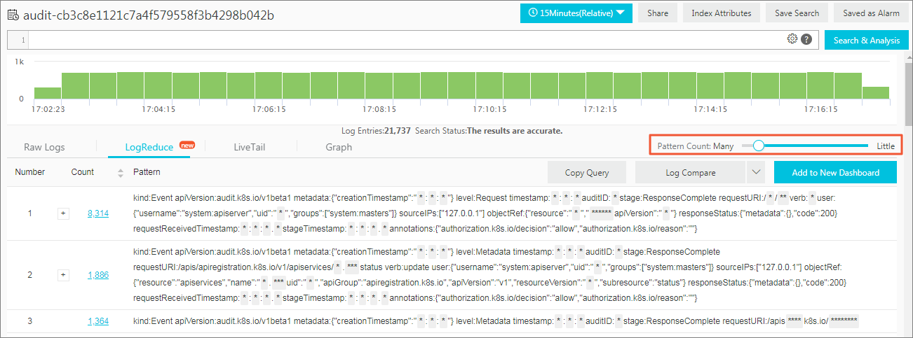Click the logstore icon beside the audit title
Screen dimensions: 913x338
[13, 14]
